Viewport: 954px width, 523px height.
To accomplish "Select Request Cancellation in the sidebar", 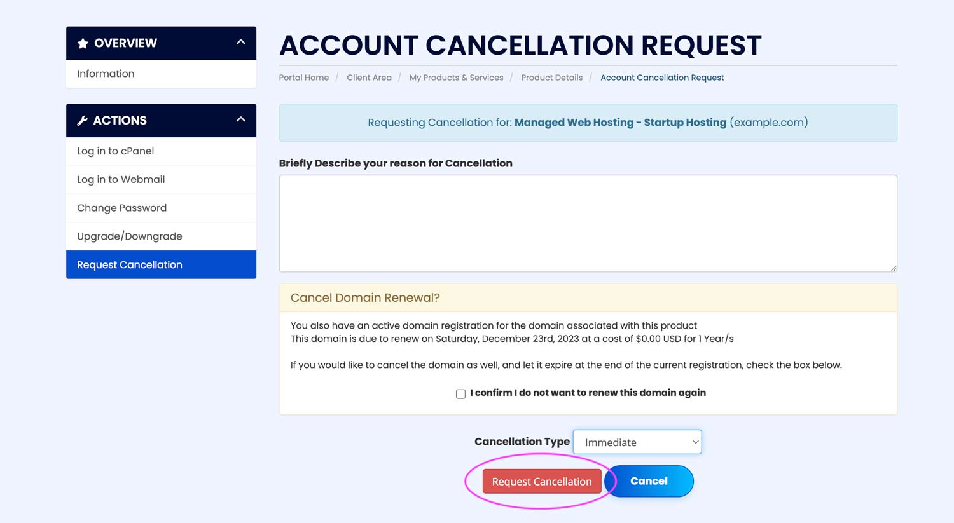I will [x=129, y=265].
